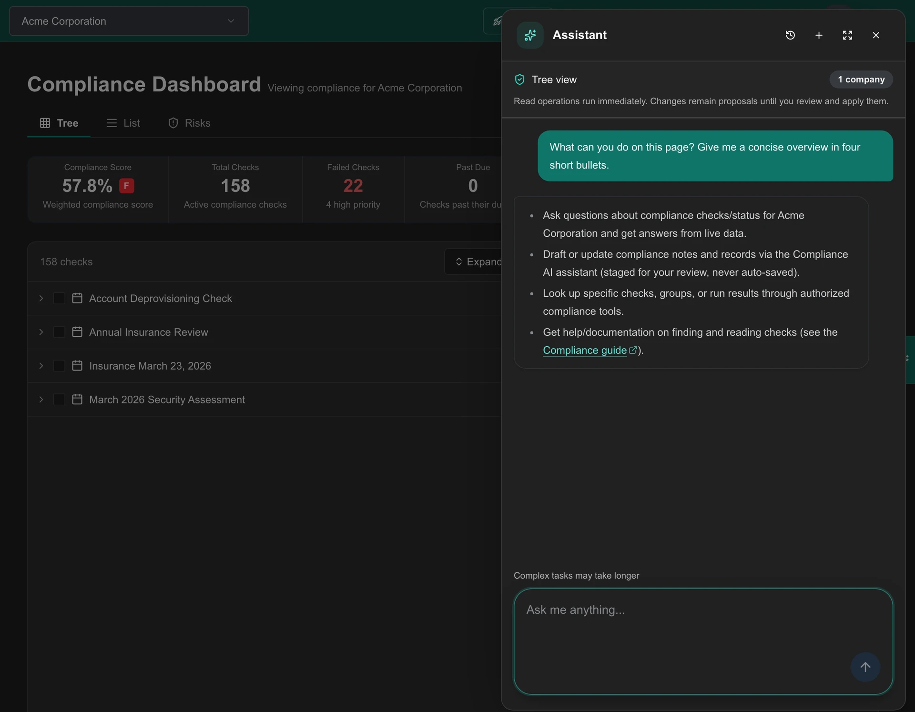Switch to the Tree tab
The width and height of the screenshot is (915, 712).
(x=59, y=123)
